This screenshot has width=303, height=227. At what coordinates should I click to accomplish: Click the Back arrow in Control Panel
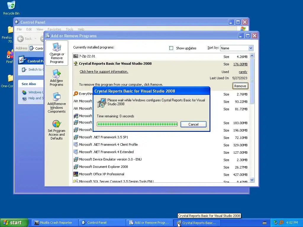pyautogui.click(x=20, y=39)
